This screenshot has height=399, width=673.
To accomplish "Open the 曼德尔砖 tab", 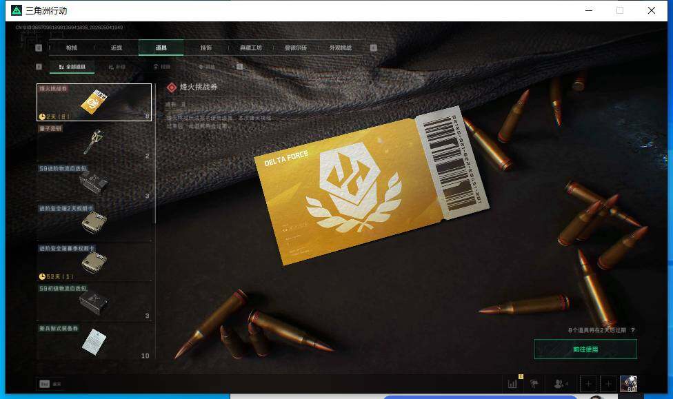I will 296,48.
